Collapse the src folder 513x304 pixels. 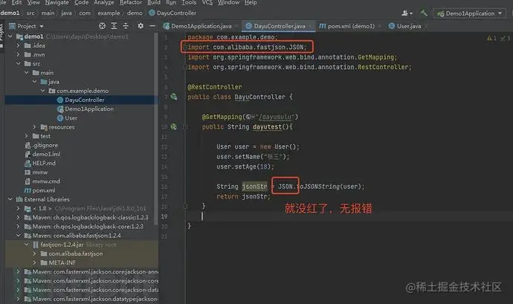19,63
